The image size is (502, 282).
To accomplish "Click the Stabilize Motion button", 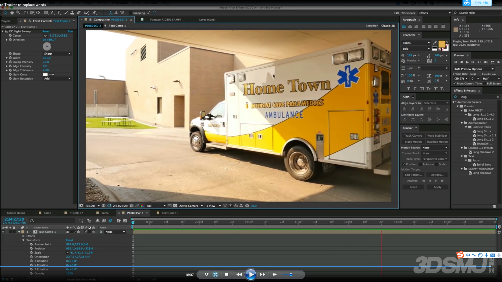I will click(x=437, y=142).
